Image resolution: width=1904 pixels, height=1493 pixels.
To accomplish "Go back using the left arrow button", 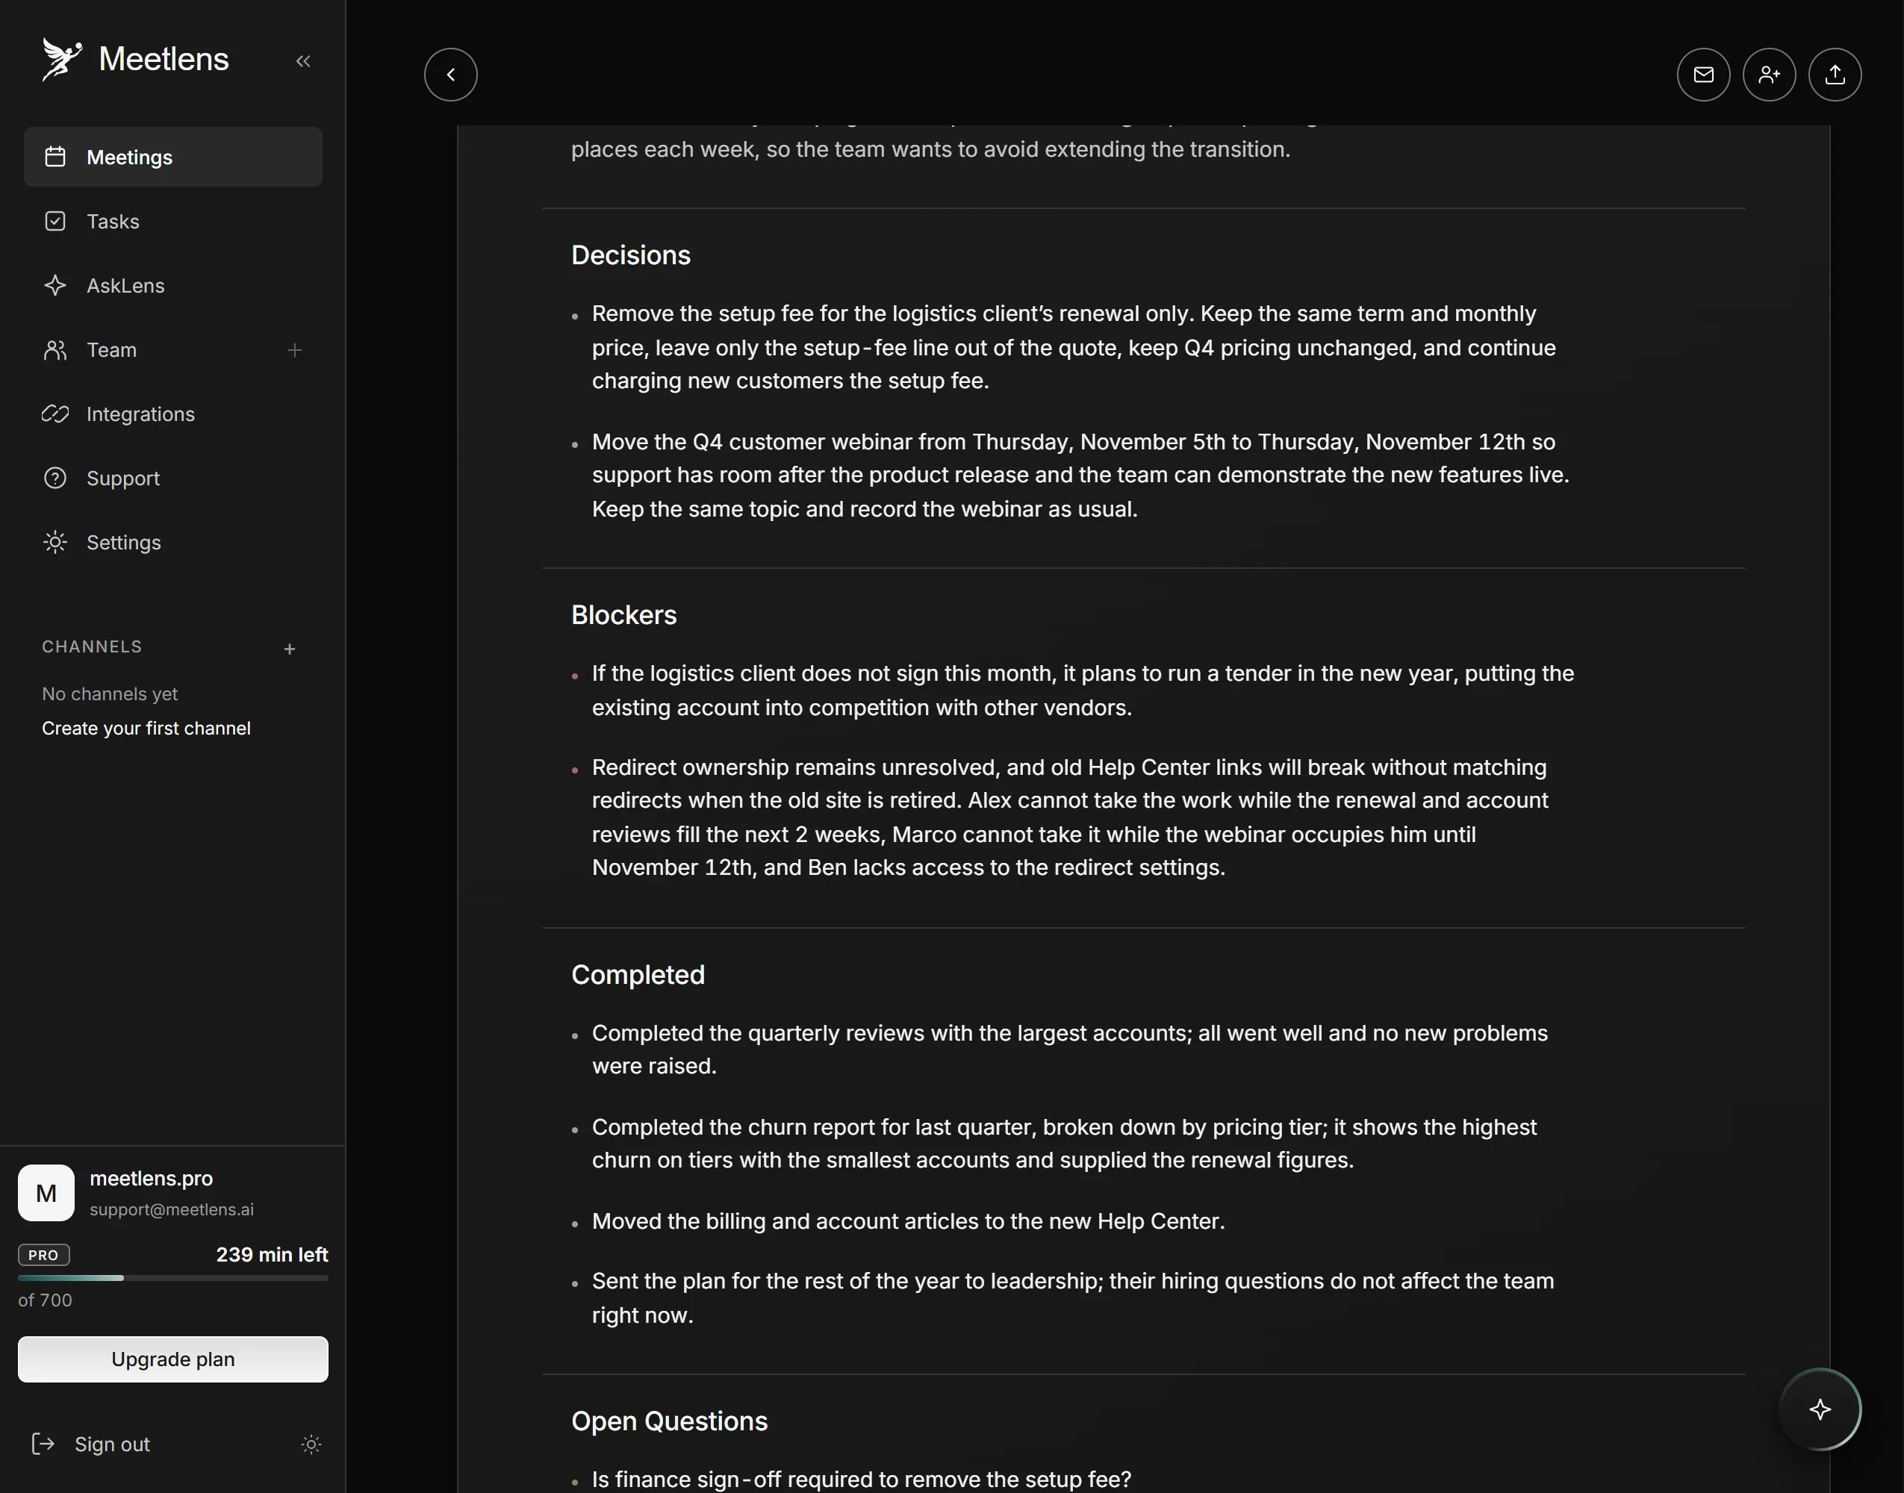I will [451, 75].
